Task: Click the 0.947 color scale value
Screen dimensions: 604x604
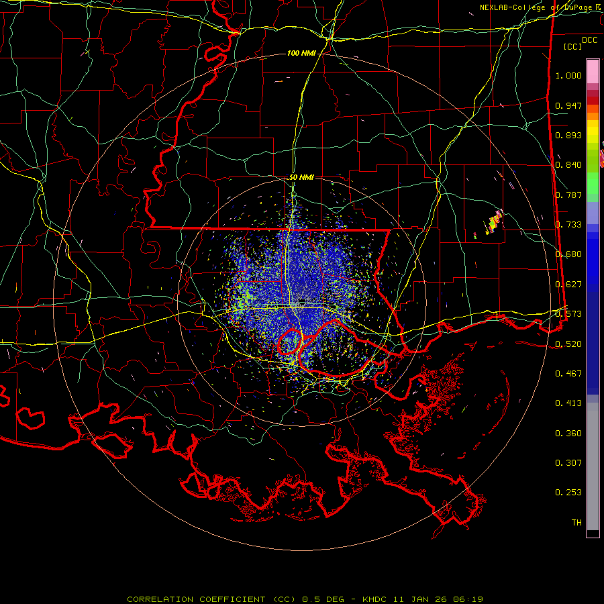Action: tap(568, 105)
